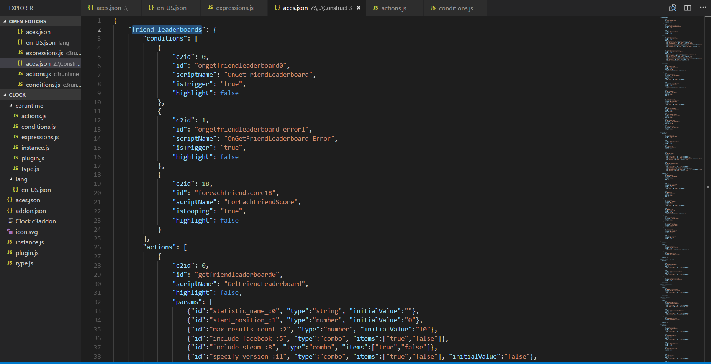Click the braces icon next to addon.json

9,211
